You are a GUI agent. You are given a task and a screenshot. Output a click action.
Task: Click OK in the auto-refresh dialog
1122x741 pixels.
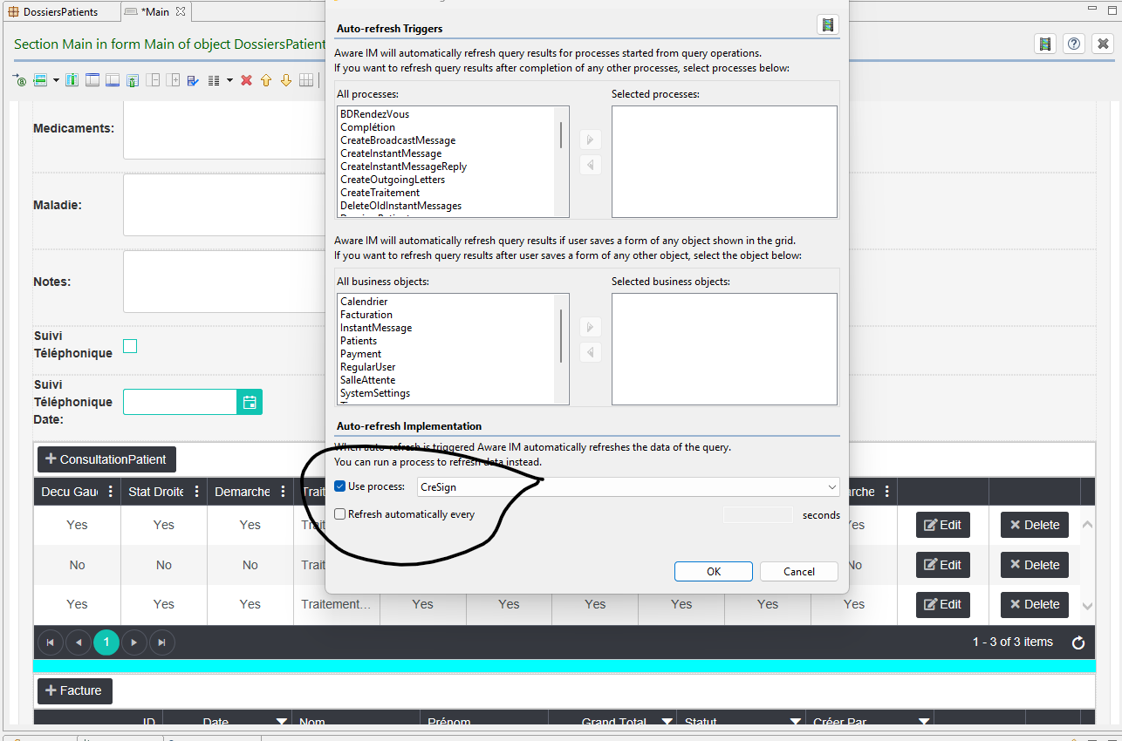[x=714, y=572]
